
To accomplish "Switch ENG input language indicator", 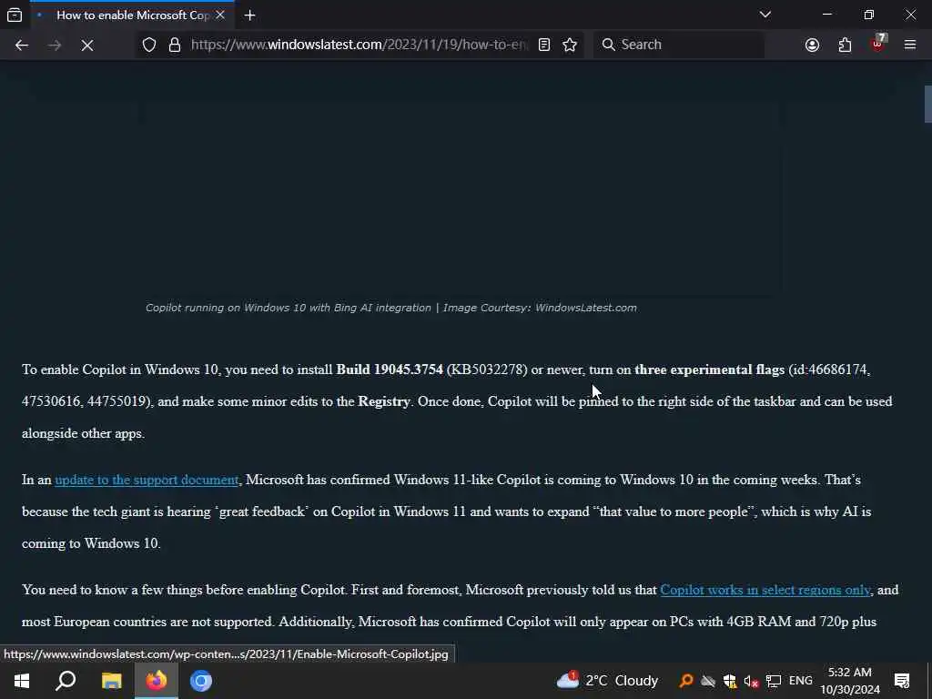I will (801, 681).
